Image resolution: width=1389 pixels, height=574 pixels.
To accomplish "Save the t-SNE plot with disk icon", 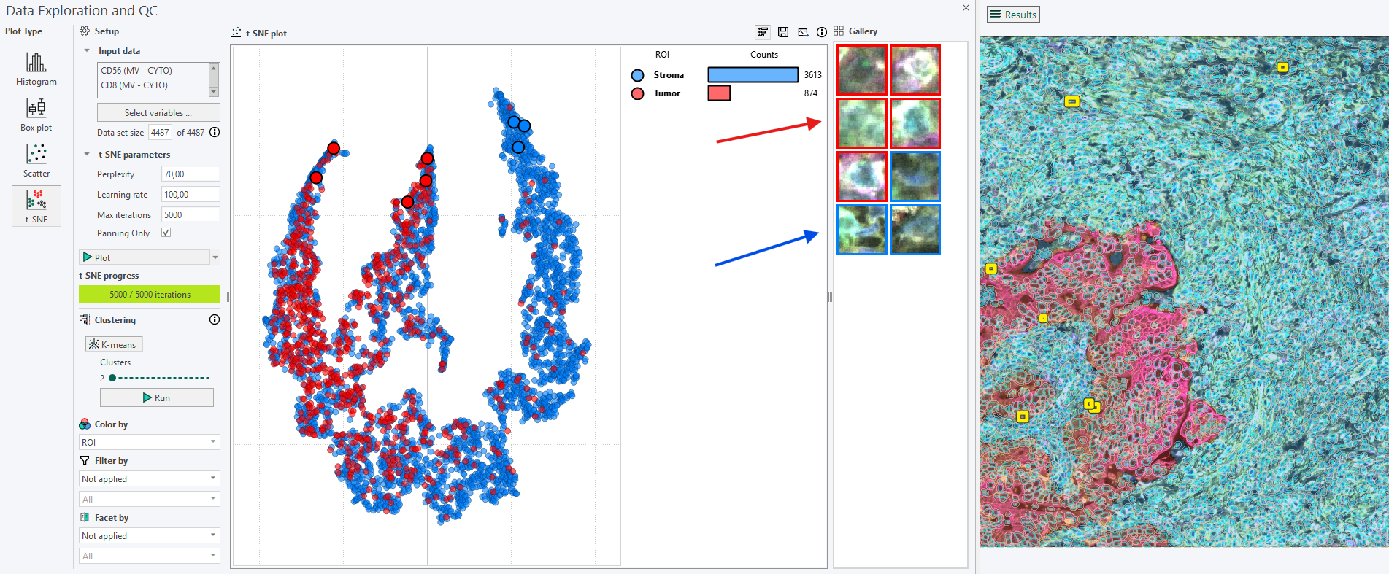I will tap(783, 32).
